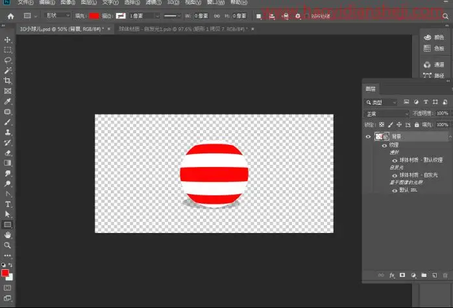Screen dimensions: 453x308
Task: Select the Rectangular Marquee tool
Action: [x=8, y=50]
